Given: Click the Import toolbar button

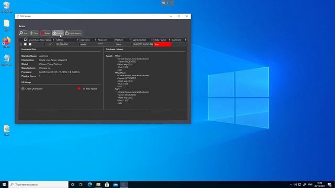Looking at the screenshot, I should pos(58,33).
